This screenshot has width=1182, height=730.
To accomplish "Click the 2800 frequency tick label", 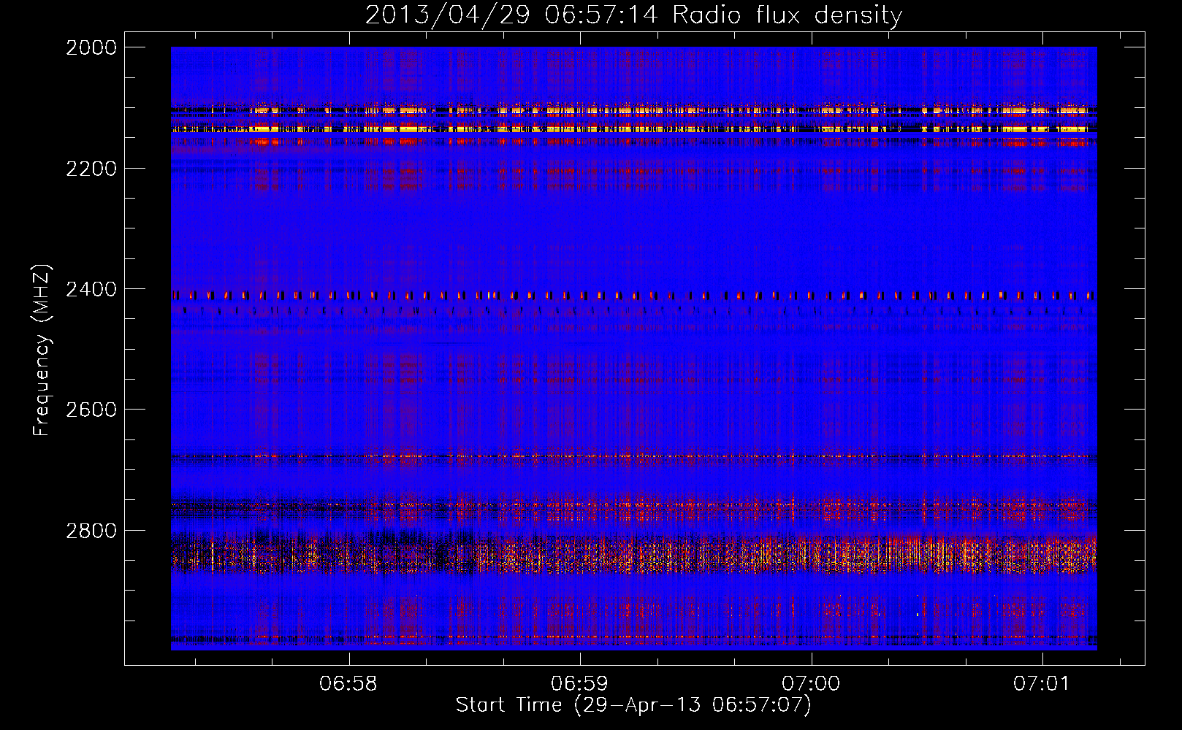I will point(91,531).
